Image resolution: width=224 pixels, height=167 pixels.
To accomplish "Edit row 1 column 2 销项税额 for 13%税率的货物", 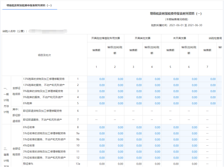I will click(x=115, y=79).
